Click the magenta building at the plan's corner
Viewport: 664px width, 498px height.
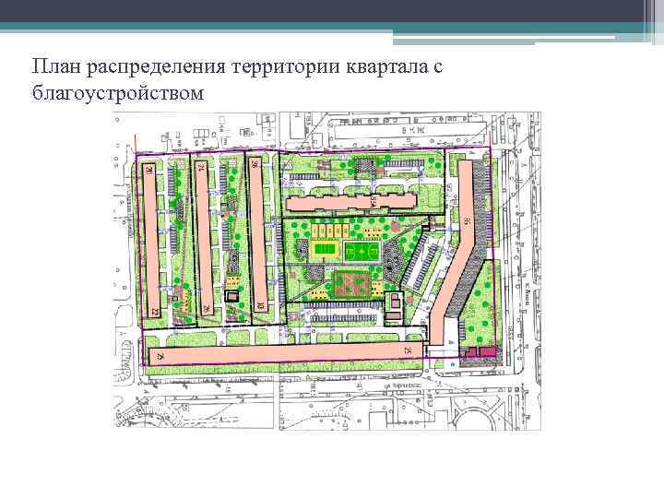click(480, 352)
